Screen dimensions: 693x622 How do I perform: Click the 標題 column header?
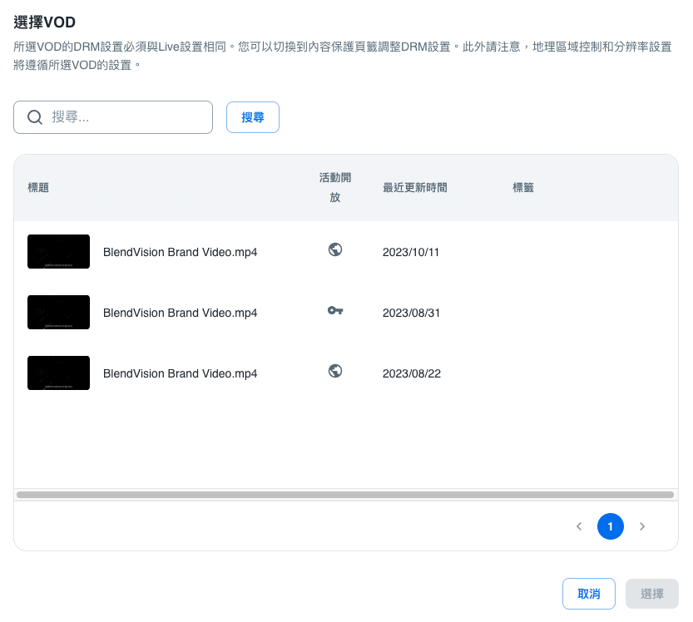point(38,188)
